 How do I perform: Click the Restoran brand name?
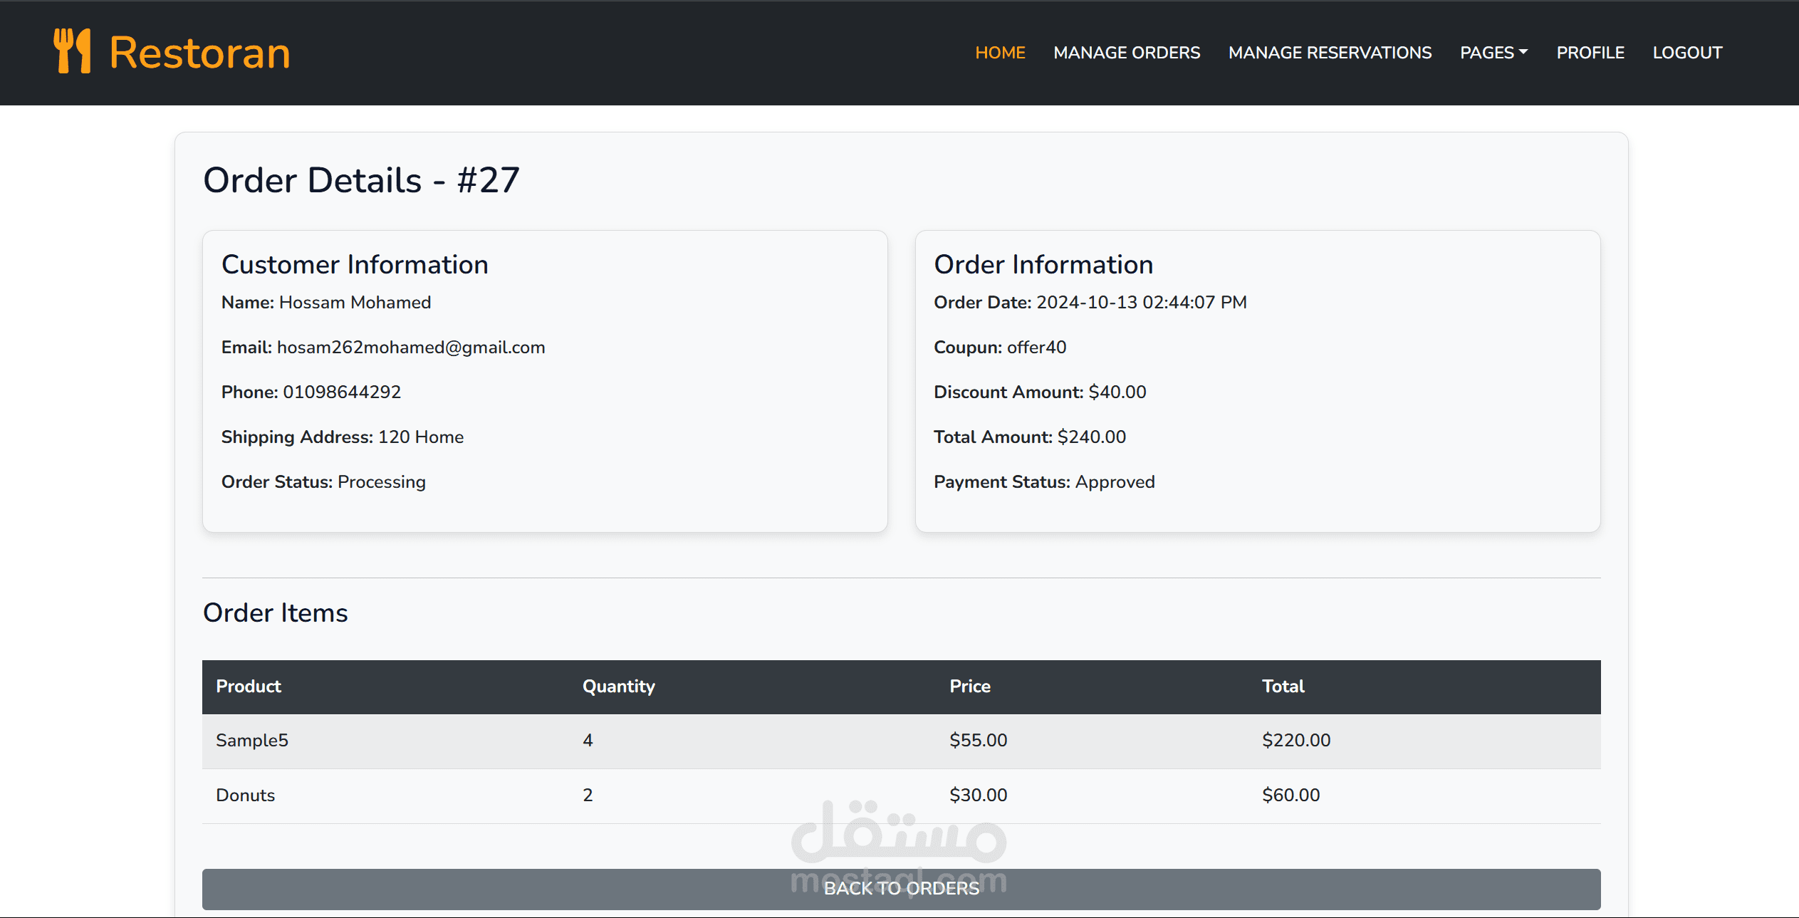[x=199, y=53]
